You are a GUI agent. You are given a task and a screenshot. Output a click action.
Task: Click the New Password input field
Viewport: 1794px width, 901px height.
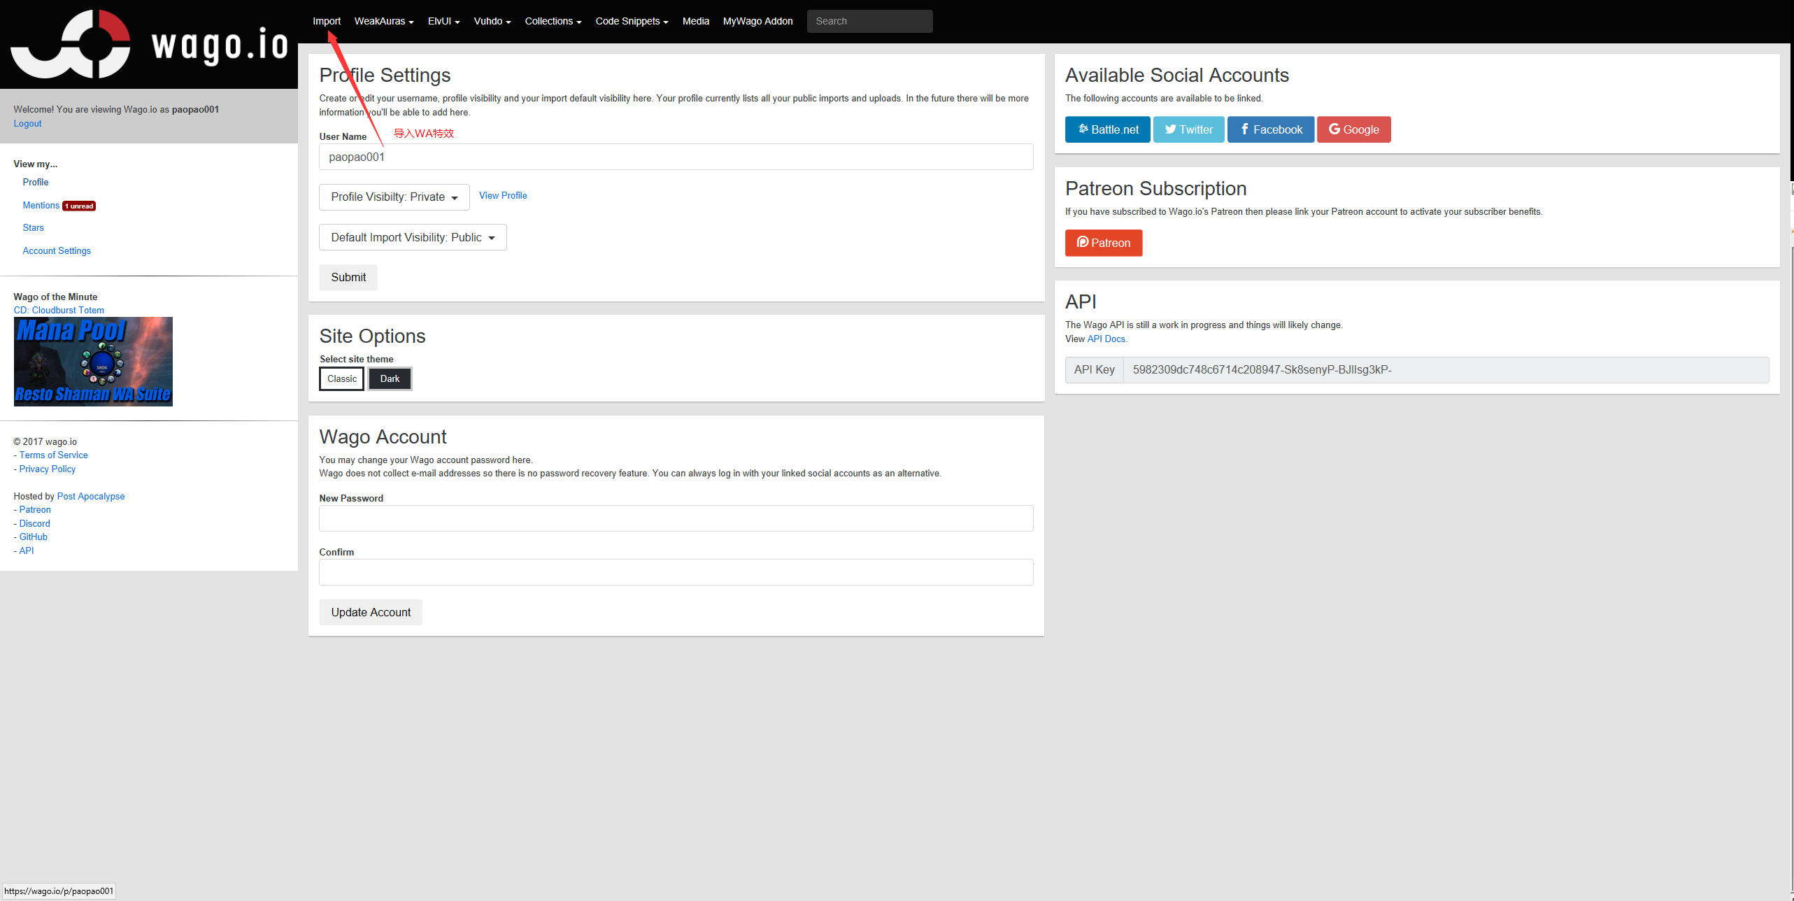[x=676, y=518]
